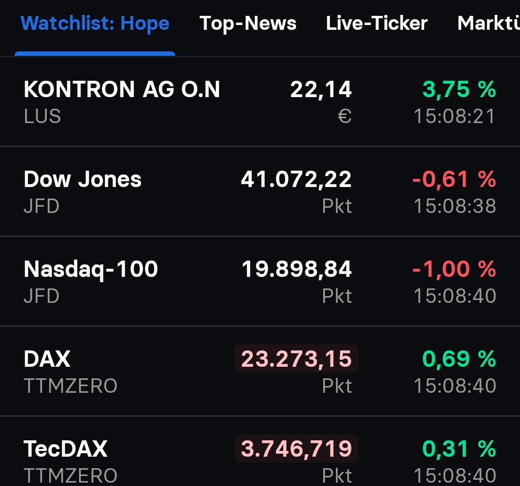Select the KONTRON price of 22,14 €
The height and width of the screenshot is (486, 520).
(x=321, y=89)
